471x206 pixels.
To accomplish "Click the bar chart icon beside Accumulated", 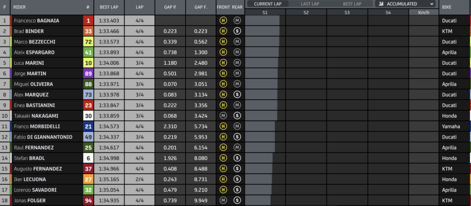I will [381, 4].
